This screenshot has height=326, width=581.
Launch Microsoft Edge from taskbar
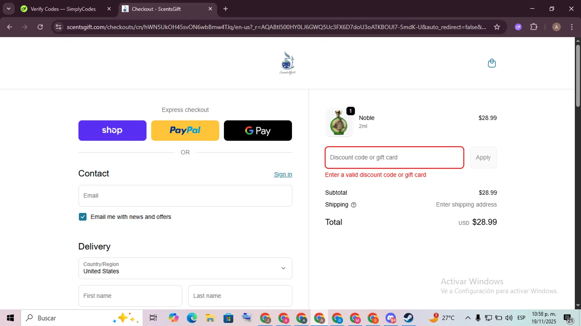(x=192, y=318)
